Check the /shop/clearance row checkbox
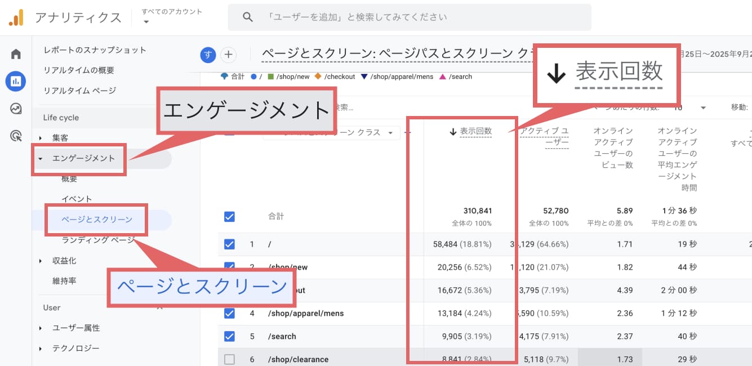The image size is (752, 366). (x=229, y=359)
